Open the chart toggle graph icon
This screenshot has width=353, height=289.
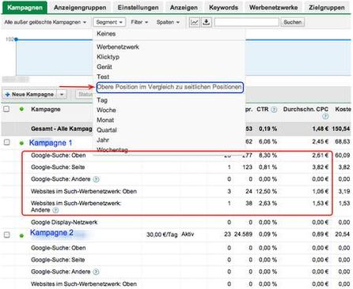(195, 22)
